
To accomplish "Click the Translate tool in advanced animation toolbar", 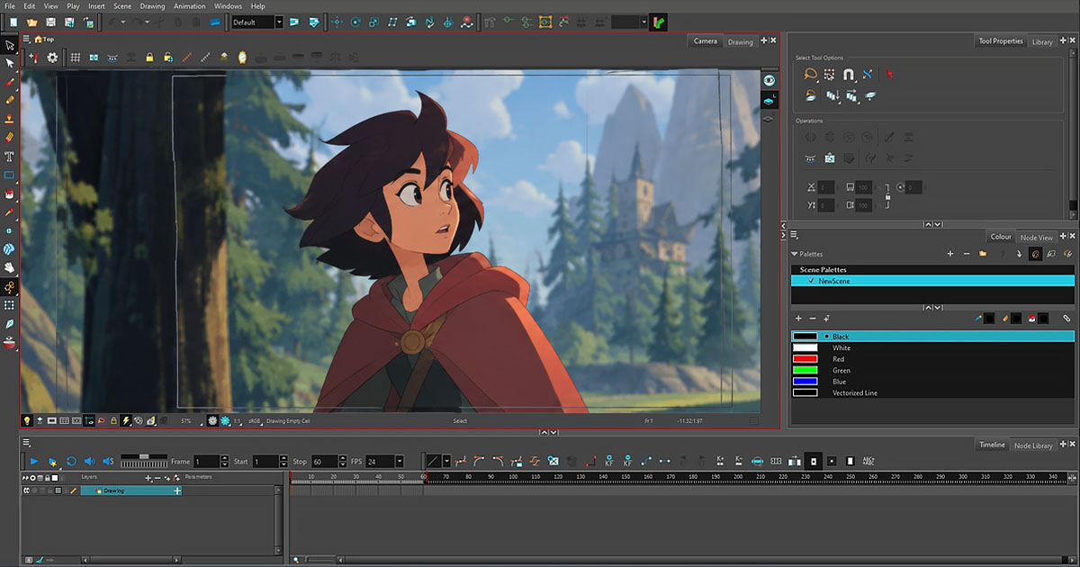I will [x=337, y=21].
